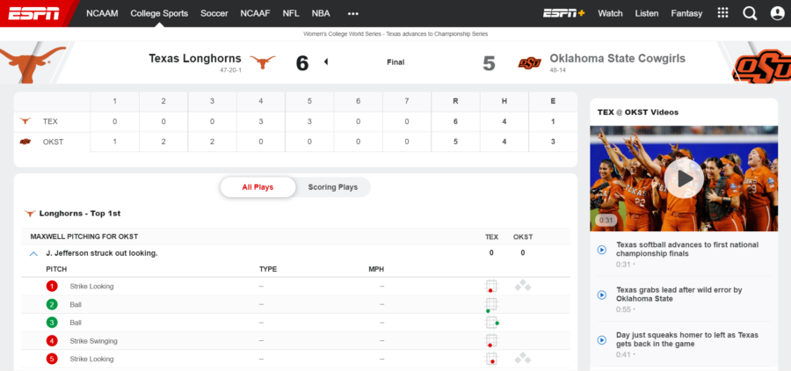This screenshot has height=371, width=791.
Task: Click pitch 4 red number badge
Action: pos(52,341)
